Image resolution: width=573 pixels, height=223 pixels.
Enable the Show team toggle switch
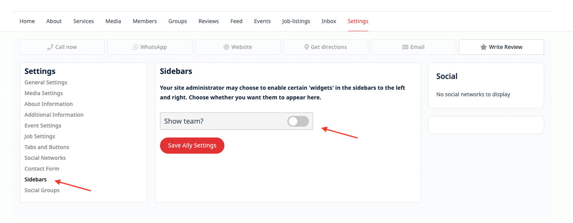(298, 121)
